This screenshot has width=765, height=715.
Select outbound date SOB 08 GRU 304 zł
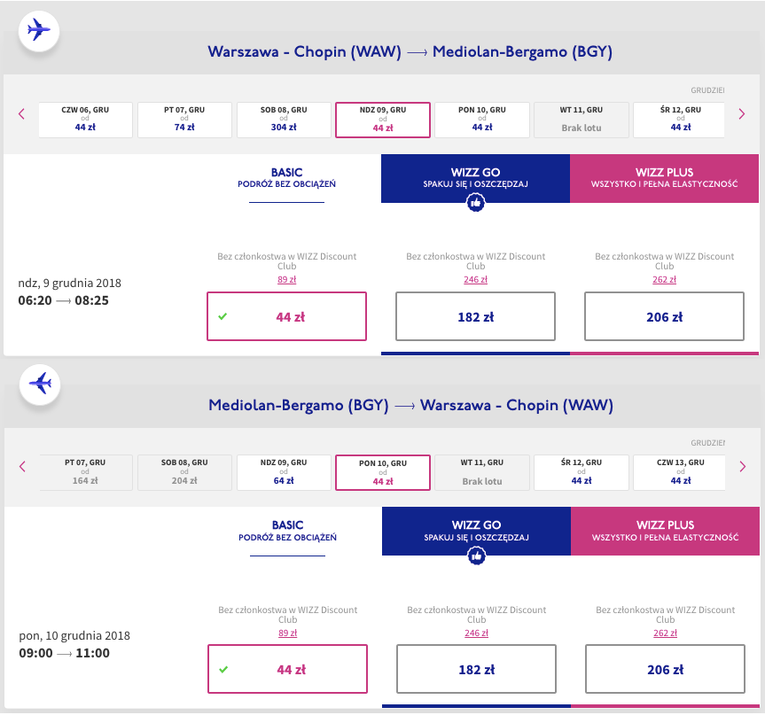coord(284,120)
